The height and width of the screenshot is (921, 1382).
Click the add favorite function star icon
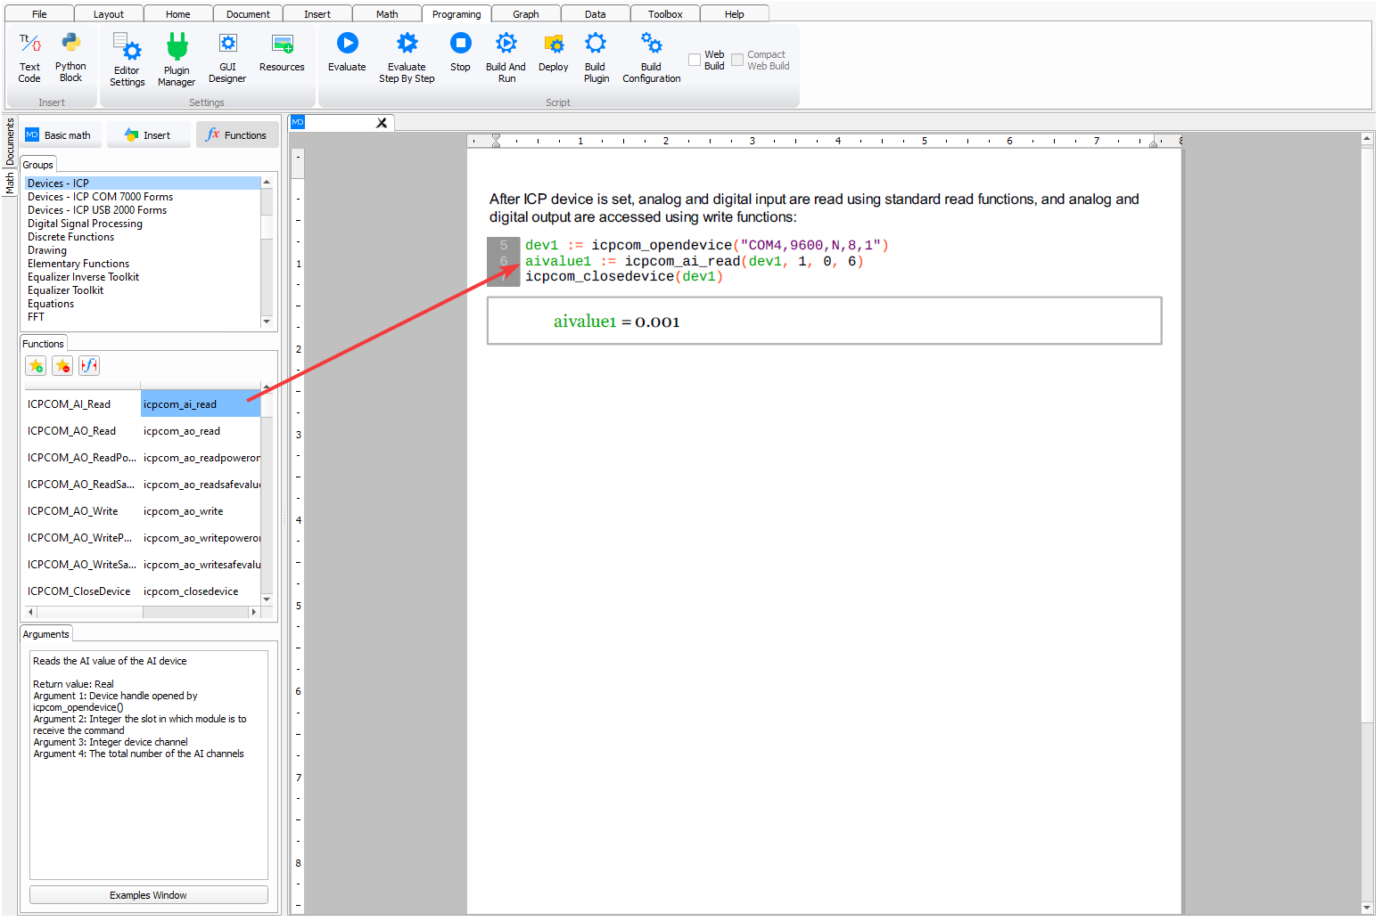click(x=37, y=366)
